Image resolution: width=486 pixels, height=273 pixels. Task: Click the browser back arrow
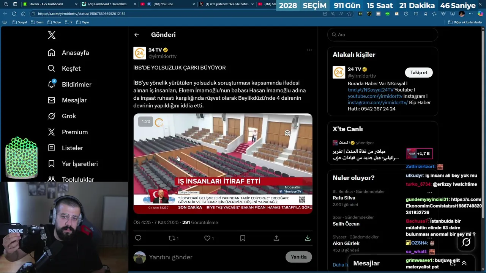click(5, 14)
